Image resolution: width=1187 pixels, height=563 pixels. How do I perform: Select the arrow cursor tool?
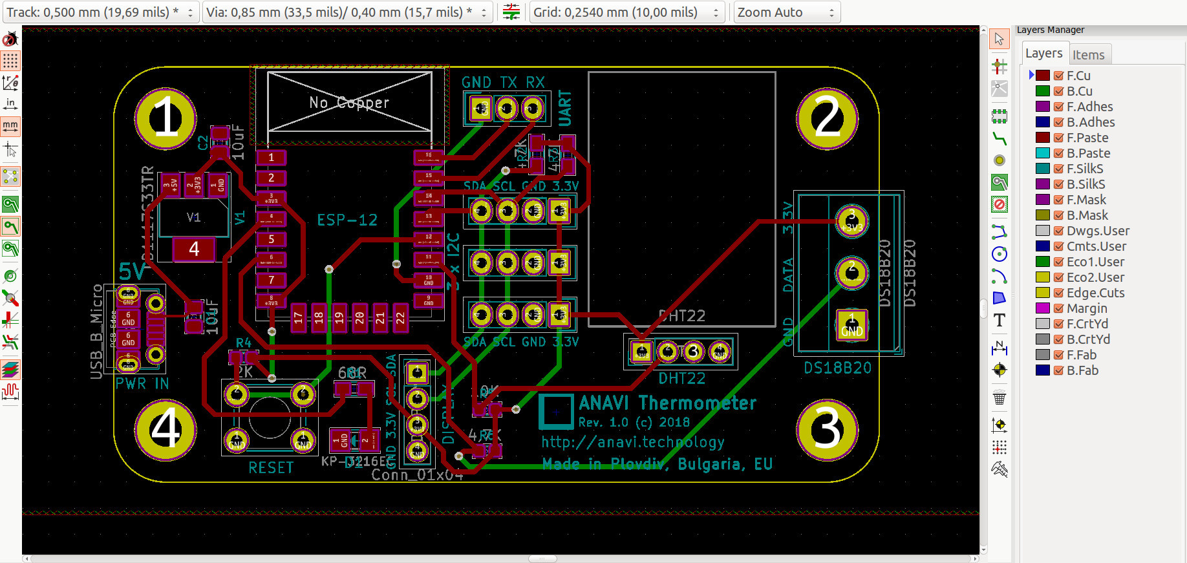pyautogui.click(x=1000, y=39)
